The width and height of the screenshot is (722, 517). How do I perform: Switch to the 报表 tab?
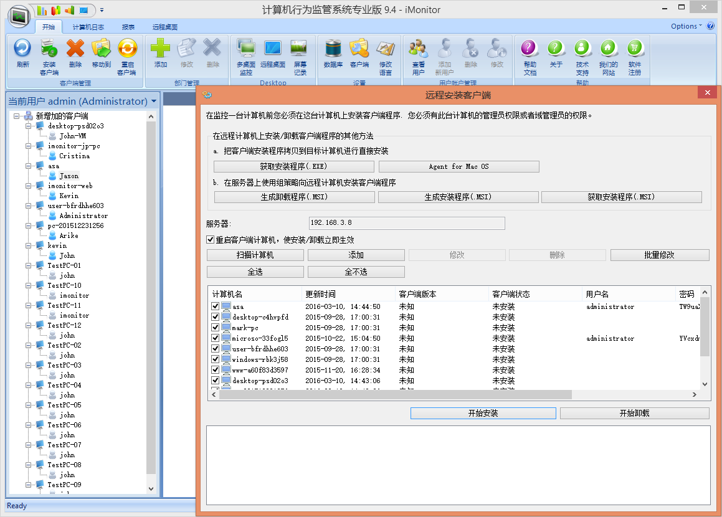pos(128,27)
